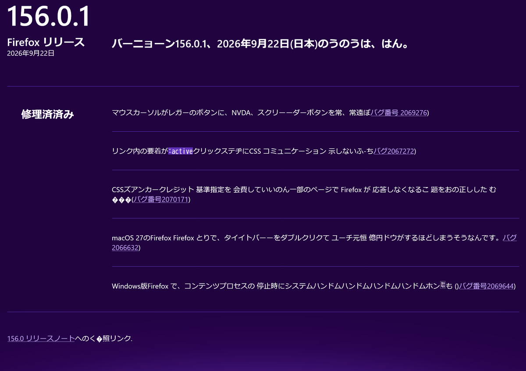
Task: Click the バーニョーン156.0.1 headline text
Action: 260,43
